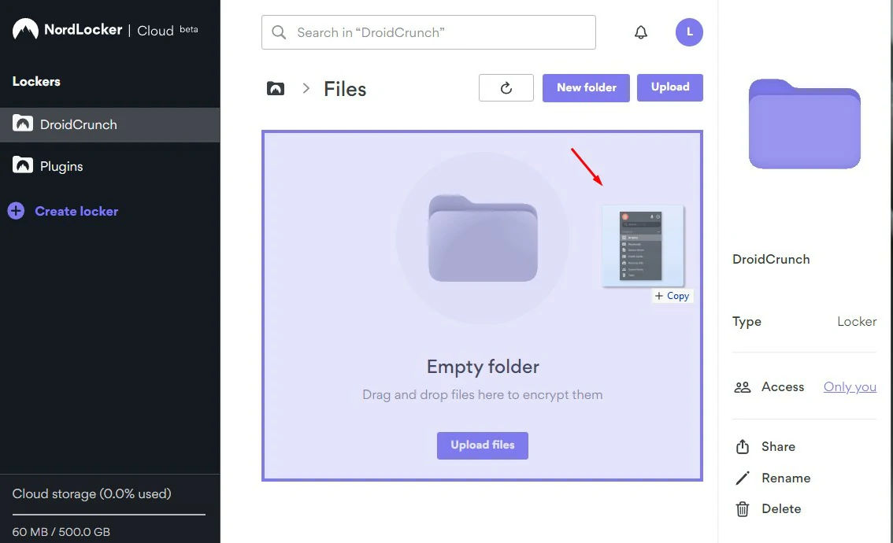Select the DroidCrunch locker
Screen dimensions: 893x543
[110, 124]
